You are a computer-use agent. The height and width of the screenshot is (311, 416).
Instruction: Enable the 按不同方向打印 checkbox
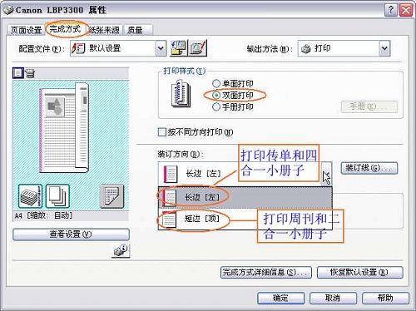[x=161, y=132]
